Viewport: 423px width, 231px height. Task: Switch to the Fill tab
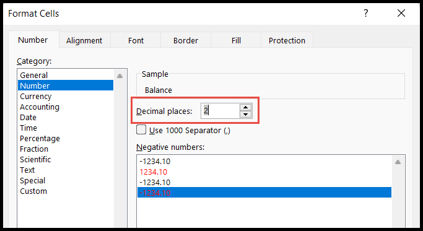(x=236, y=40)
